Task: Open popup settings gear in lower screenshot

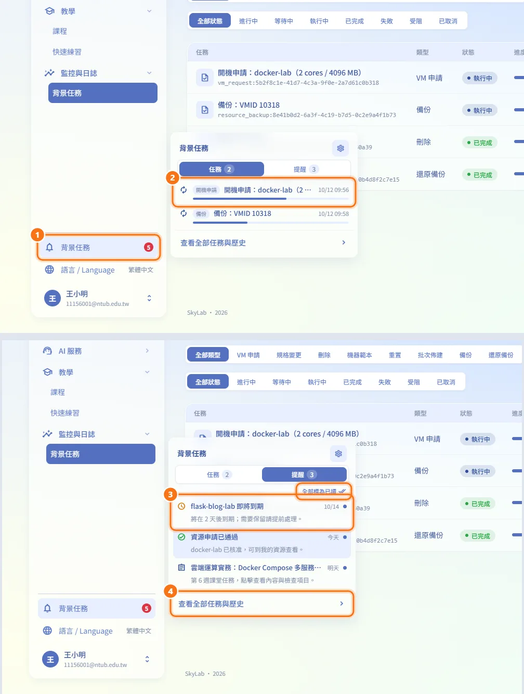Action: pyautogui.click(x=338, y=454)
